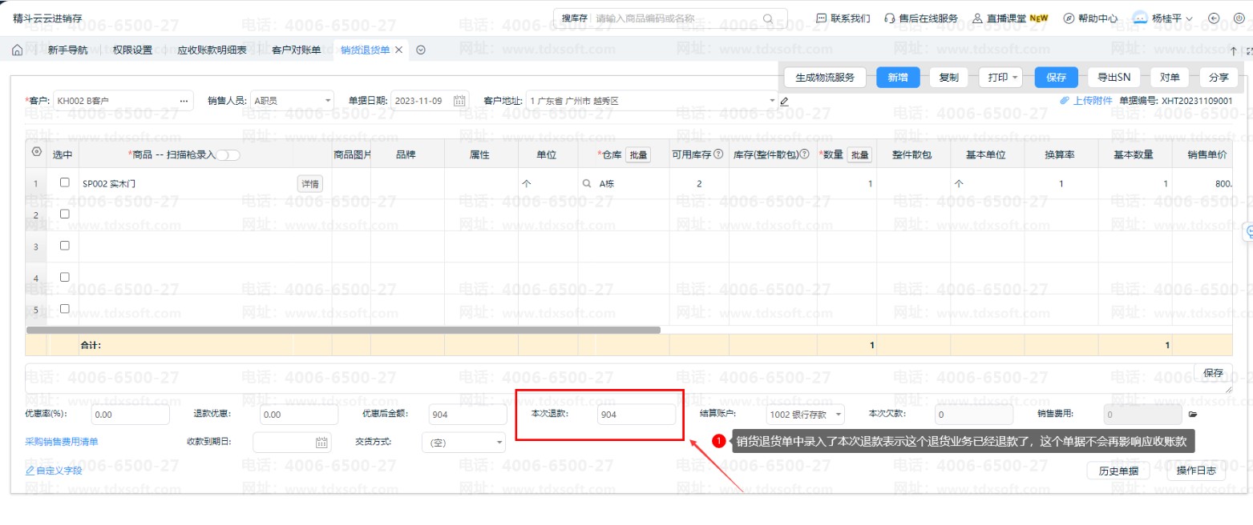Viewport: 1253px width, 525px height.
Task: Click the edit pencil beside 客户地址
Action: [x=784, y=102]
